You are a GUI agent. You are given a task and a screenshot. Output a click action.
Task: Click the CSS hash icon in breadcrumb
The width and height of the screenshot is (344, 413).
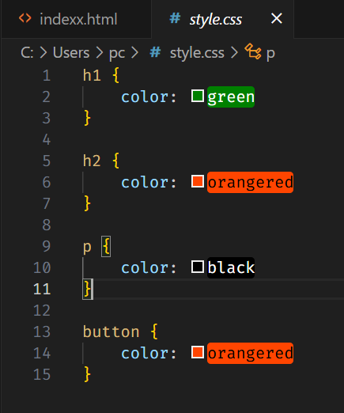[155, 52]
